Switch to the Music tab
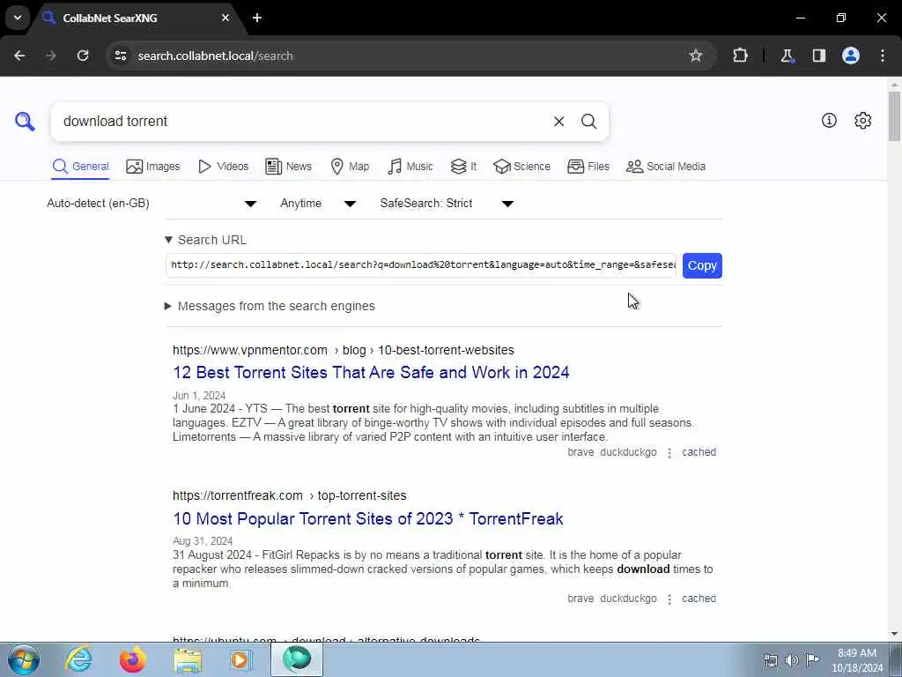 click(410, 167)
